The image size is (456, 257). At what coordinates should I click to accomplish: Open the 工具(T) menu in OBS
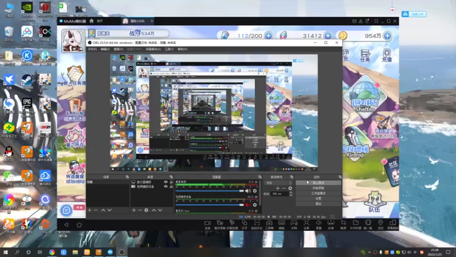(x=169, y=49)
